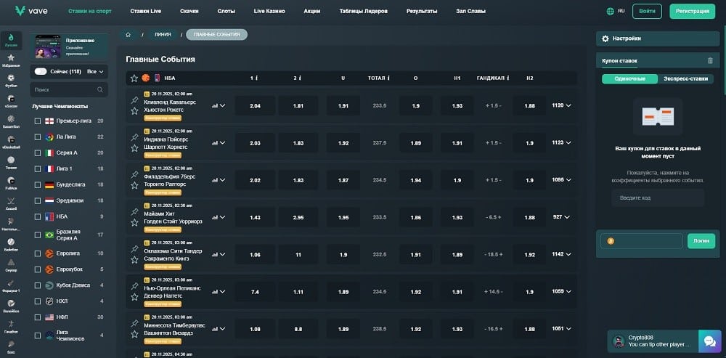This screenshot has height=358, width=726.
Task: Open the Настройки panel header
Action: coord(658,39)
